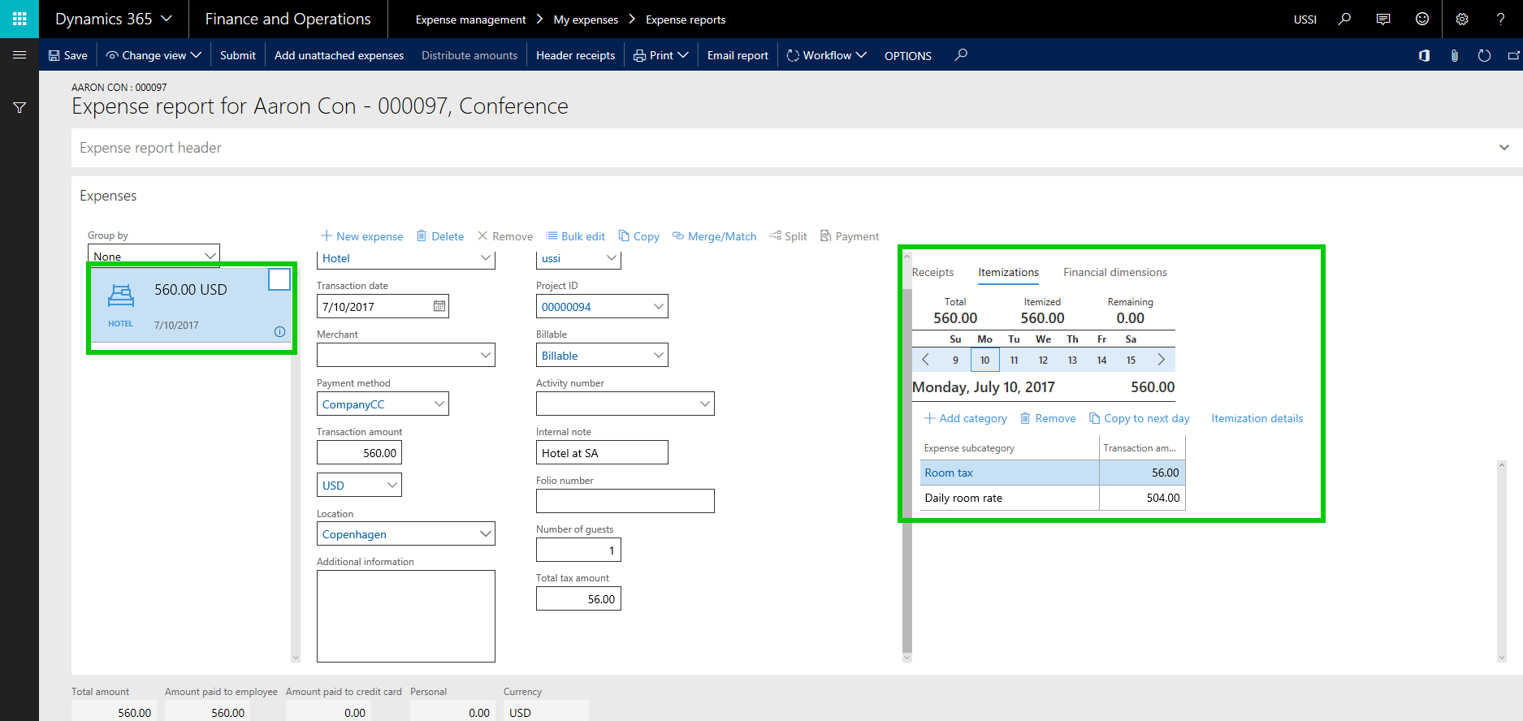
Task: Click Email report button
Action: point(738,55)
